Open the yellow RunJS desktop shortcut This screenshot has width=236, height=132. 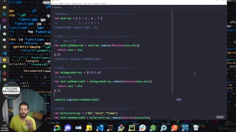click(x=89, y=128)
